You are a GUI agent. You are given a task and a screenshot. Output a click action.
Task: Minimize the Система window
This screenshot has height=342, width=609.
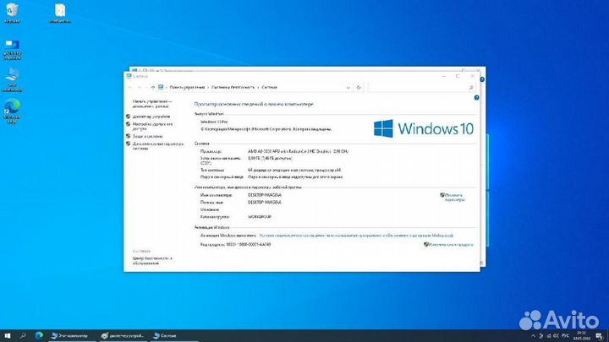tap(443, 76)
